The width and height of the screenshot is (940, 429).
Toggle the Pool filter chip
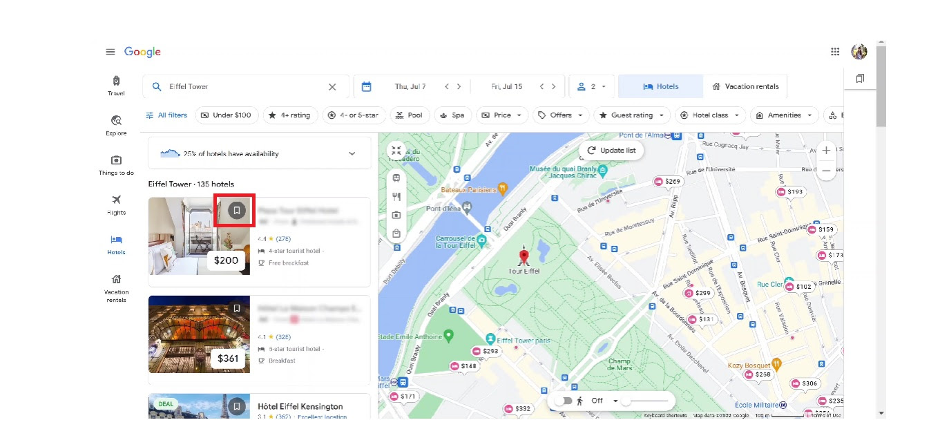click(410, 115)
